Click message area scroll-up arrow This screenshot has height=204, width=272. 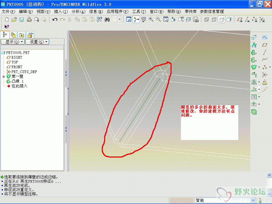[x=269, y=175]
